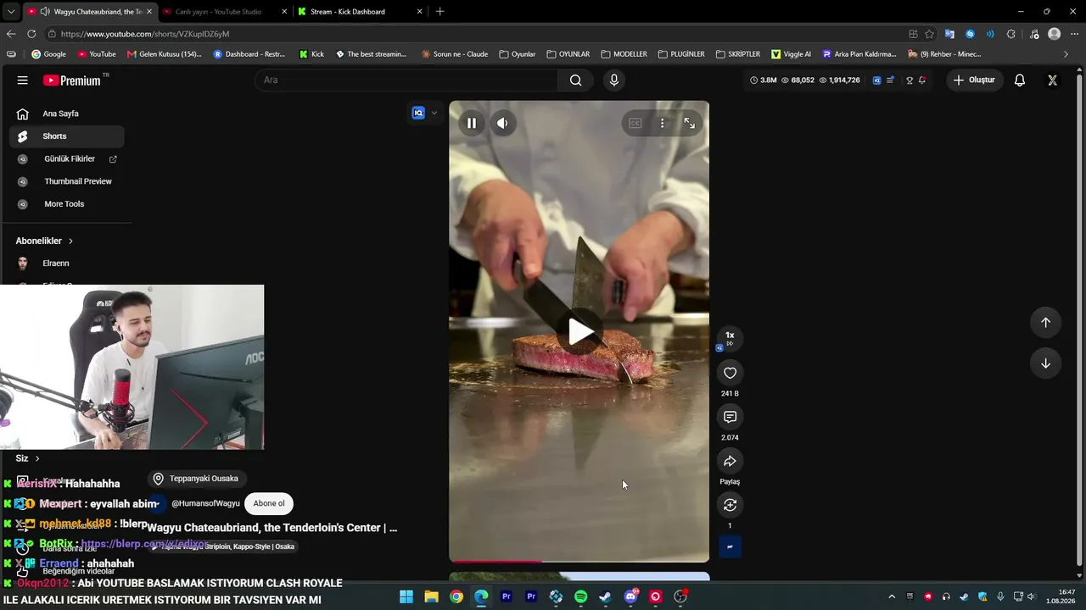Seek using the Short's red progress bar
Screen dimensions: 1086x610
coord(579,560)
